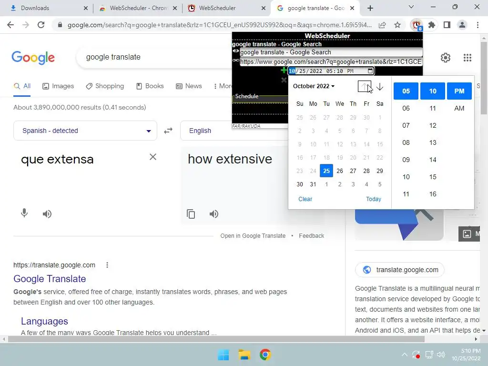Screen dimensions: 488x366
Task: Open the Chrome profile avatar
Action: click(462, 25)
